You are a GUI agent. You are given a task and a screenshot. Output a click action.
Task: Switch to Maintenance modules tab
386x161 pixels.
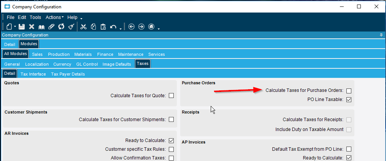131,54
